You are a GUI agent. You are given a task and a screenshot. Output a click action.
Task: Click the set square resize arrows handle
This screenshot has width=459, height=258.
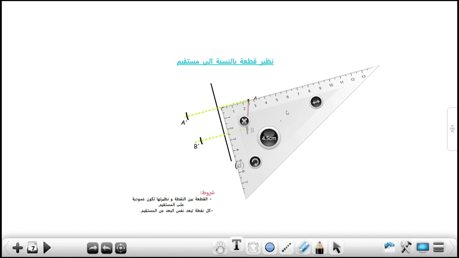click(x=316, y=102)
